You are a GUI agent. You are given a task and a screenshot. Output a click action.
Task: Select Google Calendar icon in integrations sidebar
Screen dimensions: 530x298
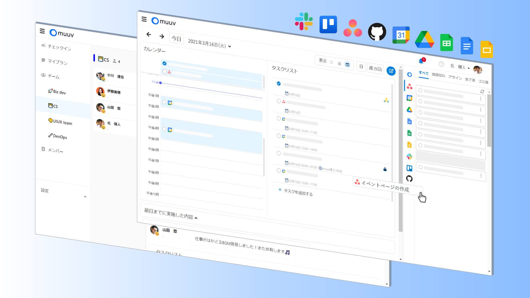coord(409,98)
